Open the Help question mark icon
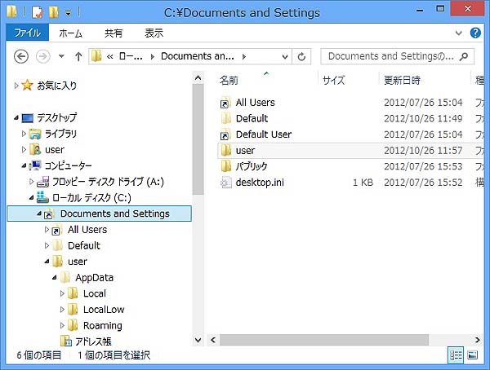Screen dimensions: 490x370 475,33
